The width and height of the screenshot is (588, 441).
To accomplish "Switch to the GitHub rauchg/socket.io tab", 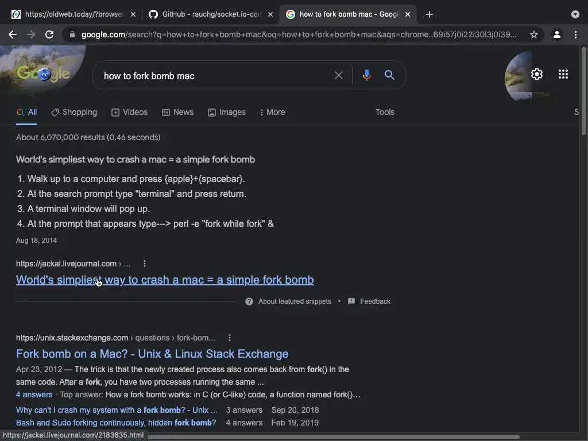I will [211, 14].
